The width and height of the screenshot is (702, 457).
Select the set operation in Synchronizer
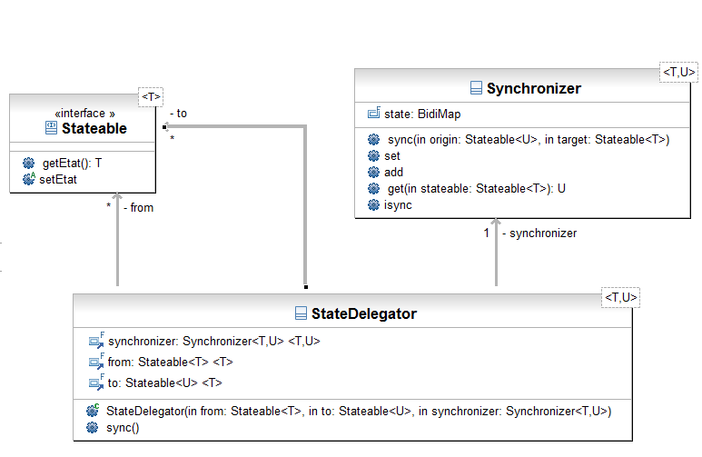click(x=392, y=156)
